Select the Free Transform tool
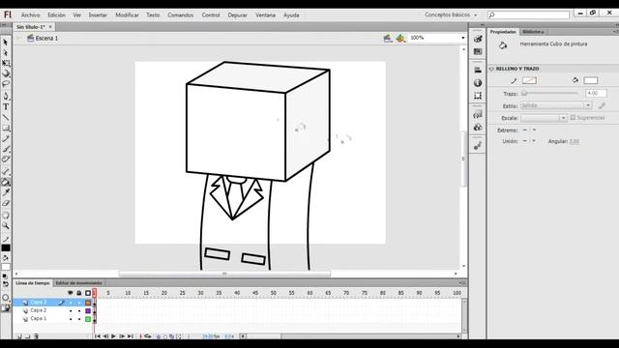 6,63
